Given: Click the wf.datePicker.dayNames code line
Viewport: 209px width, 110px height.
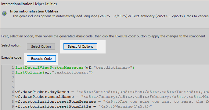Looking at the screenshot, I should pyautogui.click(x=112, y=92).
